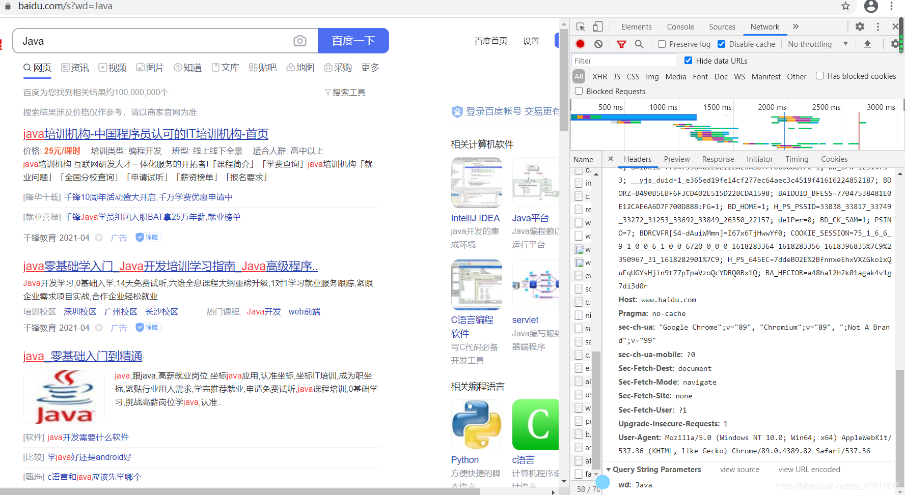Viewport: 905px width, 495px height.
Task: Filter requests by JS type
Action: (x=617, y=76)
